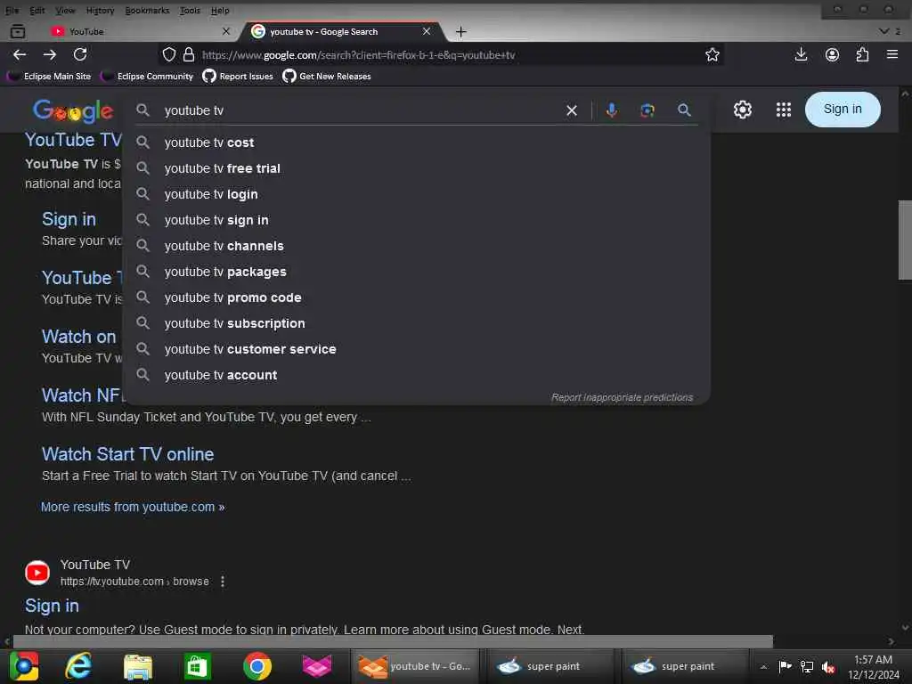
Task: Open the browser hamburger application menu
Action: (x=892, y=54)
